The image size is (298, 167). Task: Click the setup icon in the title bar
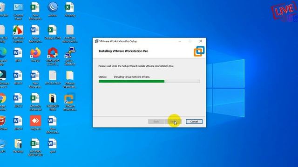[x=96, y=41]
